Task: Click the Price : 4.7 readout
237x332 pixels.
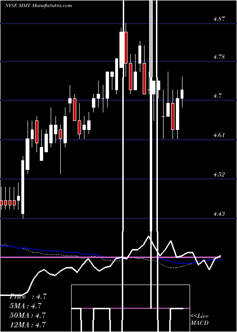Action: point(28,296)
